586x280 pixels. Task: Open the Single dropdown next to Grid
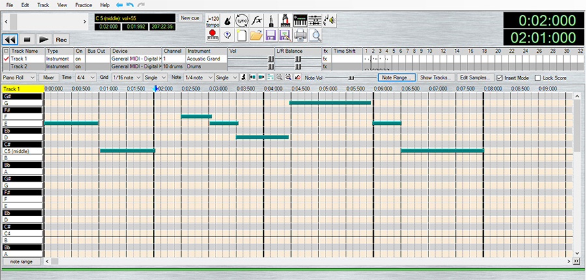pyautogui.click(x=156, y=77)
